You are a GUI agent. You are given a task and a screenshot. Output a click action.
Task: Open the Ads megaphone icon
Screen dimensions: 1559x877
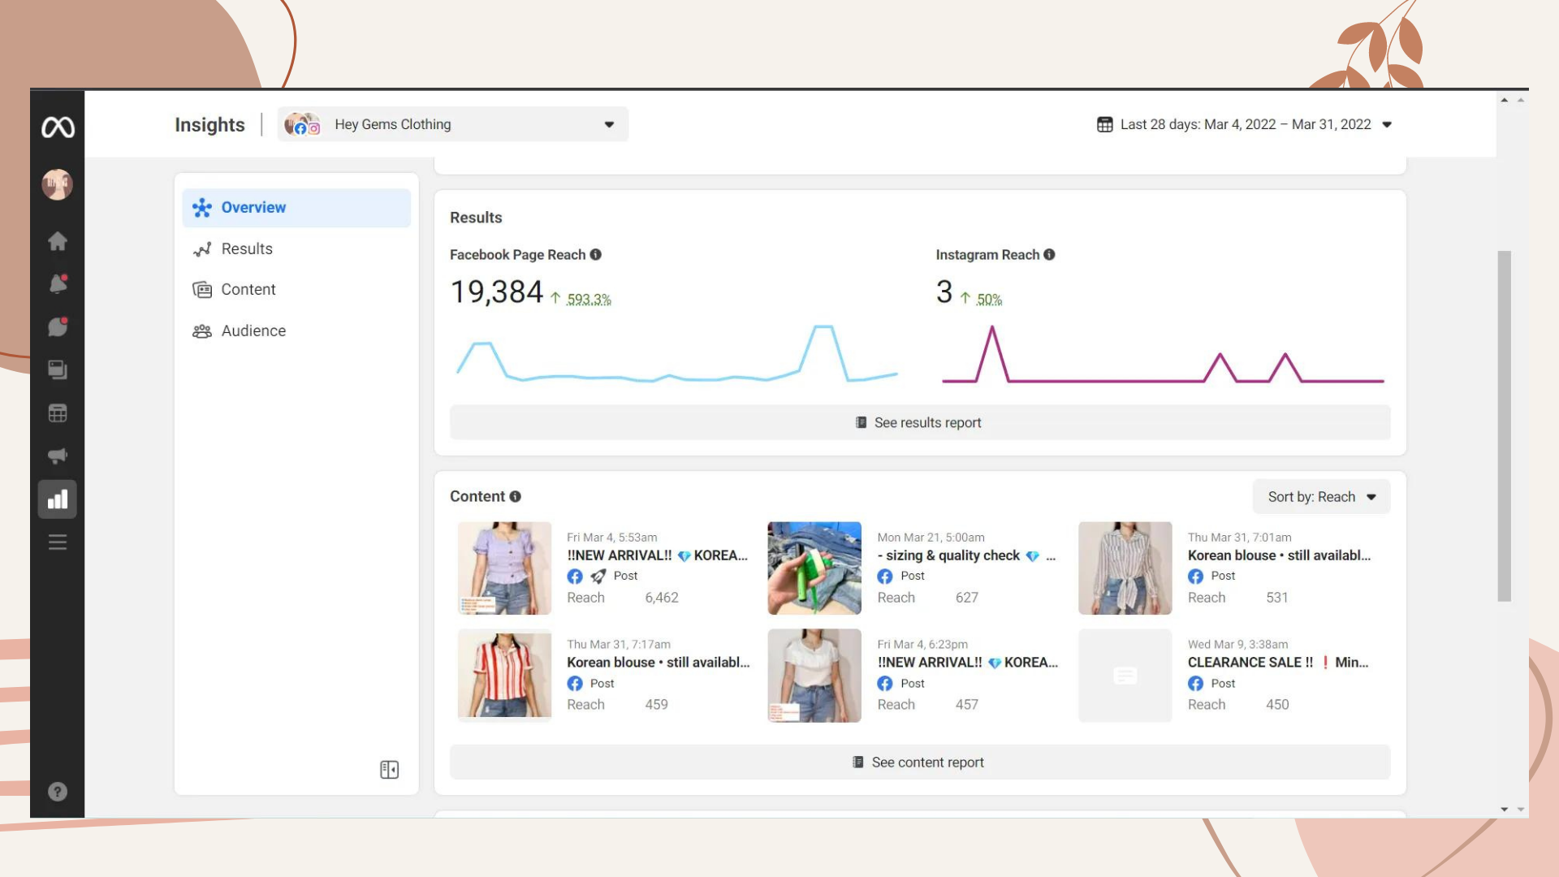58,456
